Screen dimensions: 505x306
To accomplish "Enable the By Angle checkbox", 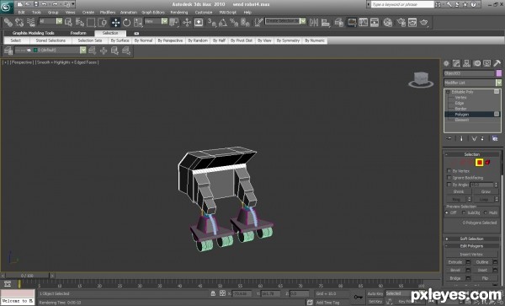I will point(449,185).
